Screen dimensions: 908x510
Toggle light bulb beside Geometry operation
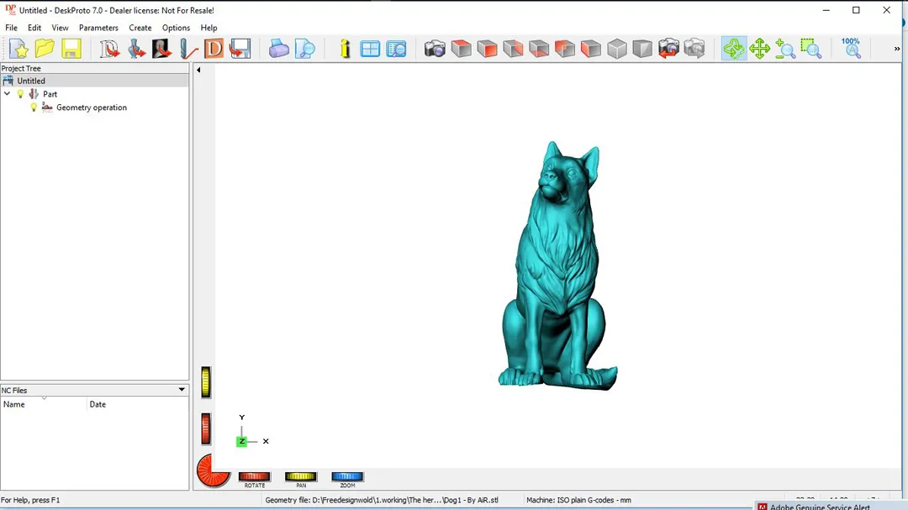tap(34, 108)
